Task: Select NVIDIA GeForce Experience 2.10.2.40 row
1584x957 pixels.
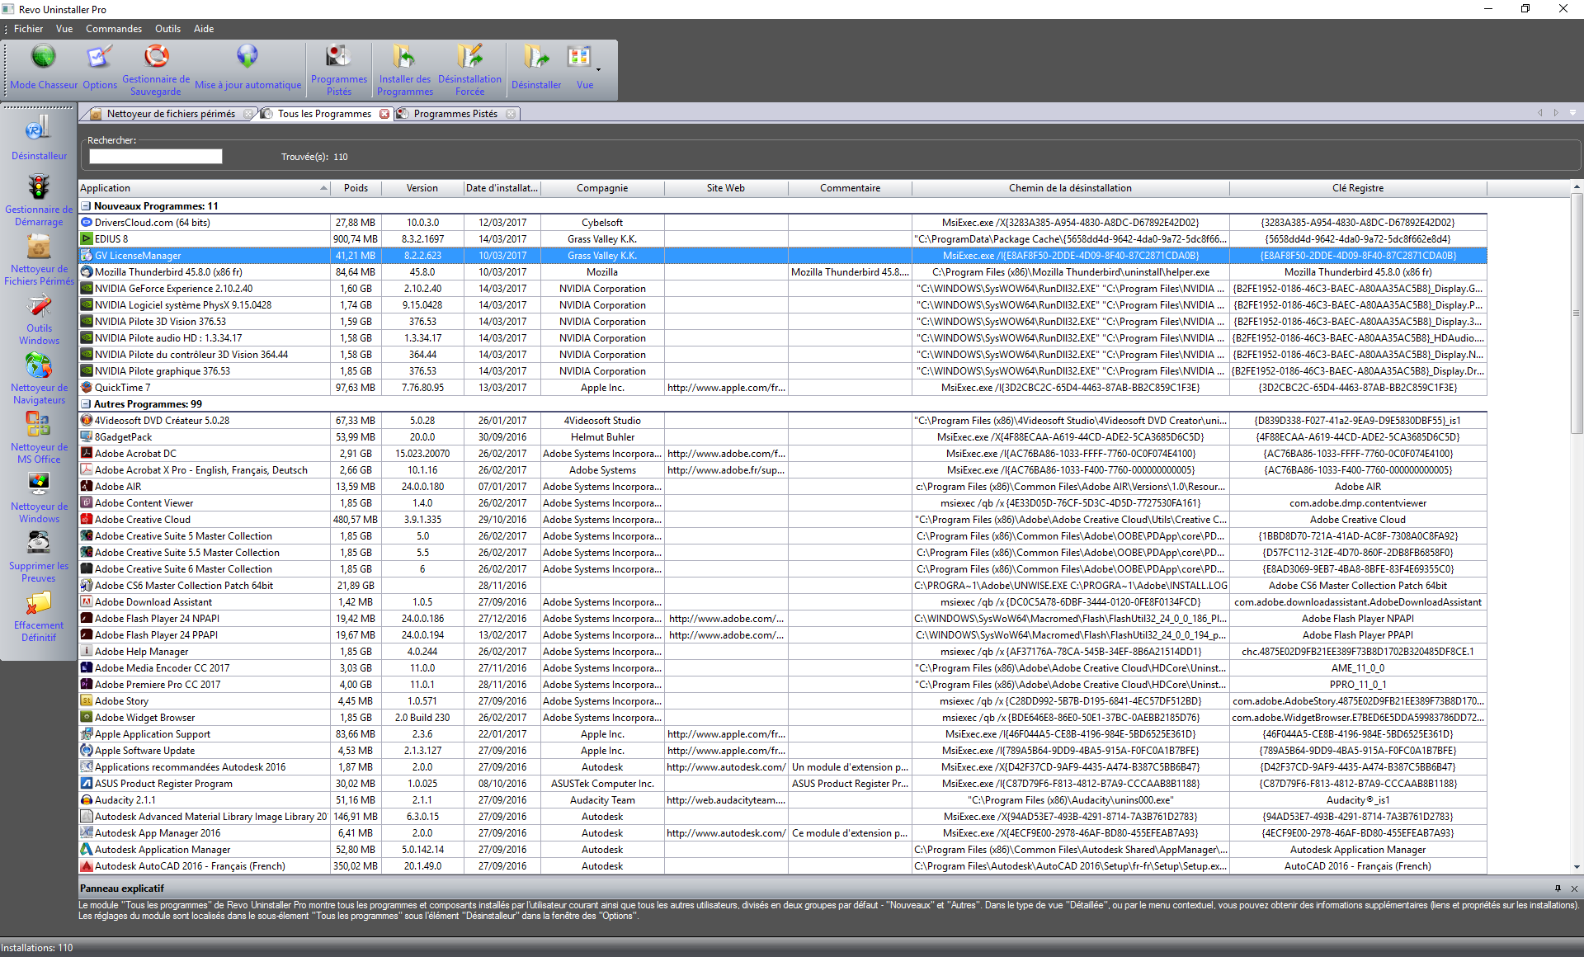Action: click(x=783, y=289)
